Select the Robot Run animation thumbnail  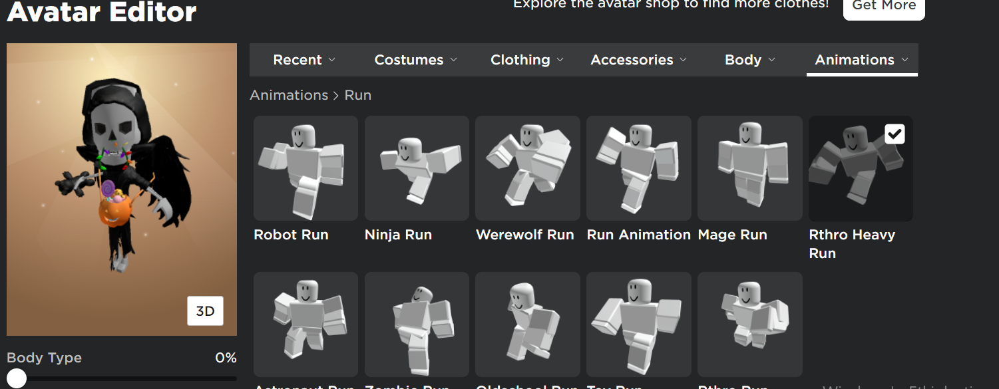(x=305, y=168)
